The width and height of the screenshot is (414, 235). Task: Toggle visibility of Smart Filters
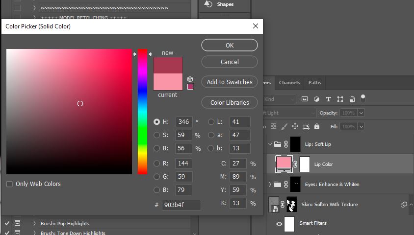click(x=279, y=223)
